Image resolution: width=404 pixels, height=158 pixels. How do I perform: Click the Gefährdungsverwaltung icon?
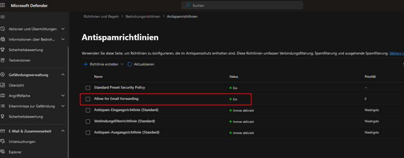coord(3,75)
